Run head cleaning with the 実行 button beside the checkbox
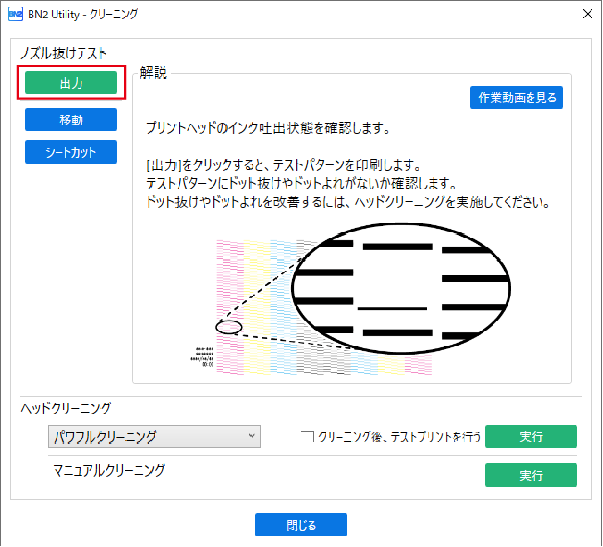The height and width of the screenshot is (547, 603). pos(531,436)
